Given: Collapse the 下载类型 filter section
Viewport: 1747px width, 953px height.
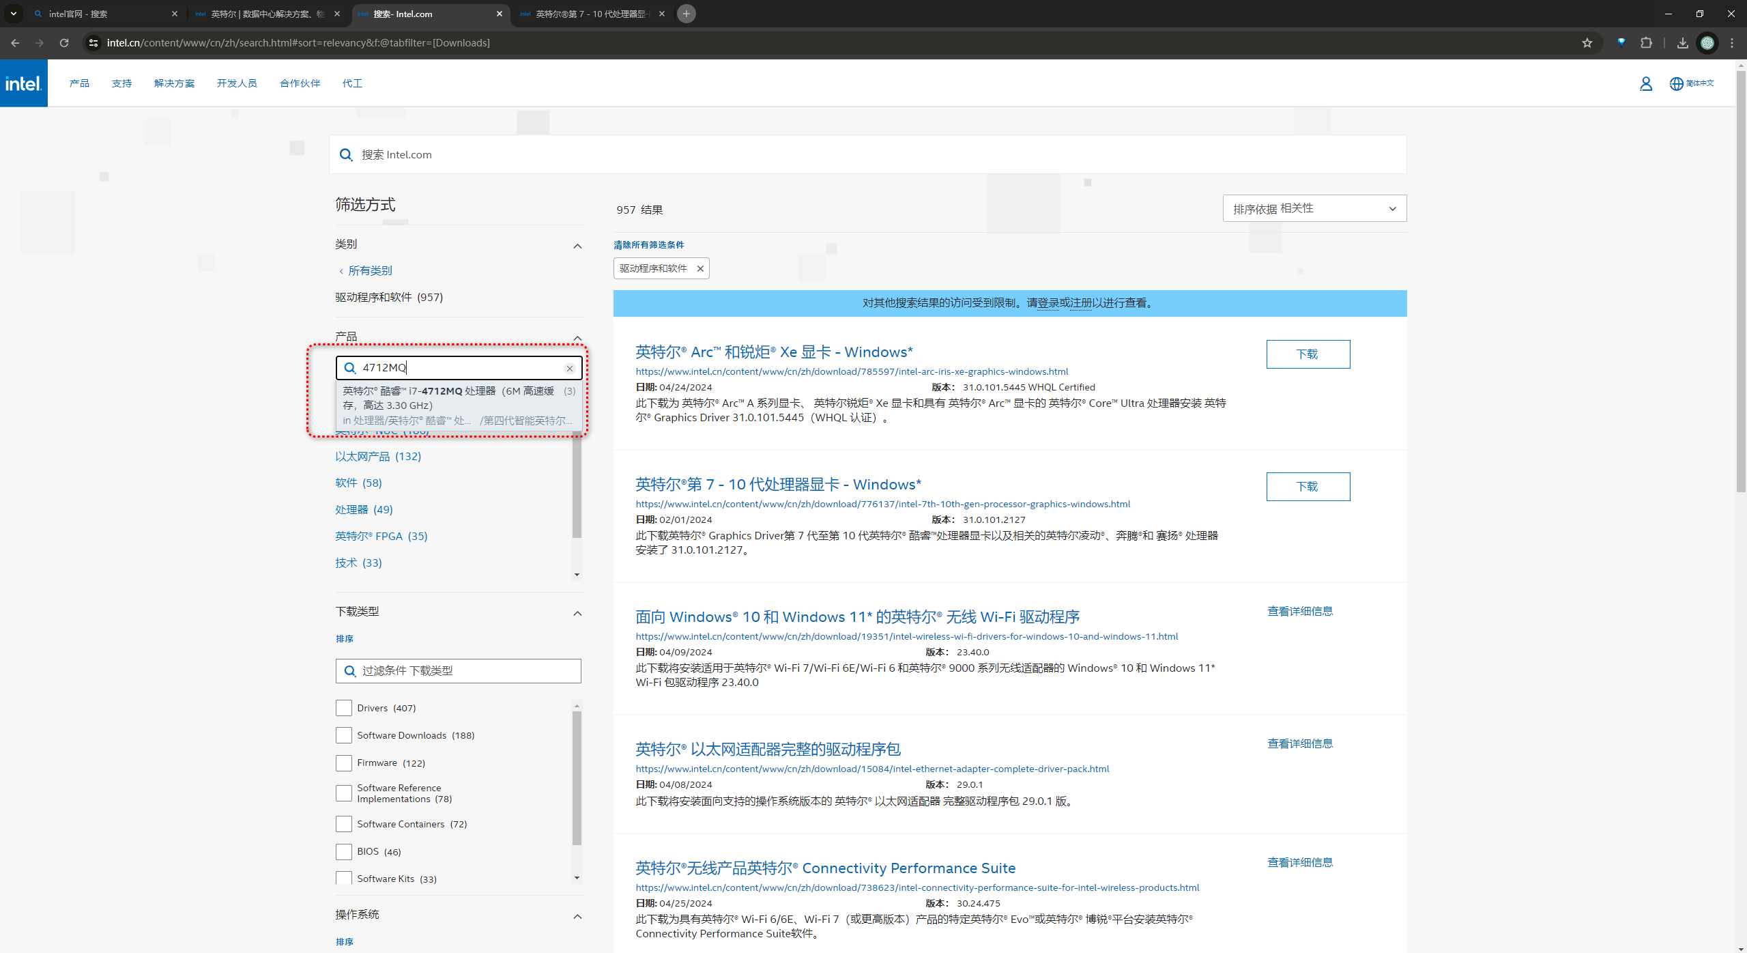Looking at the screenshot, I should coord(577,612).
